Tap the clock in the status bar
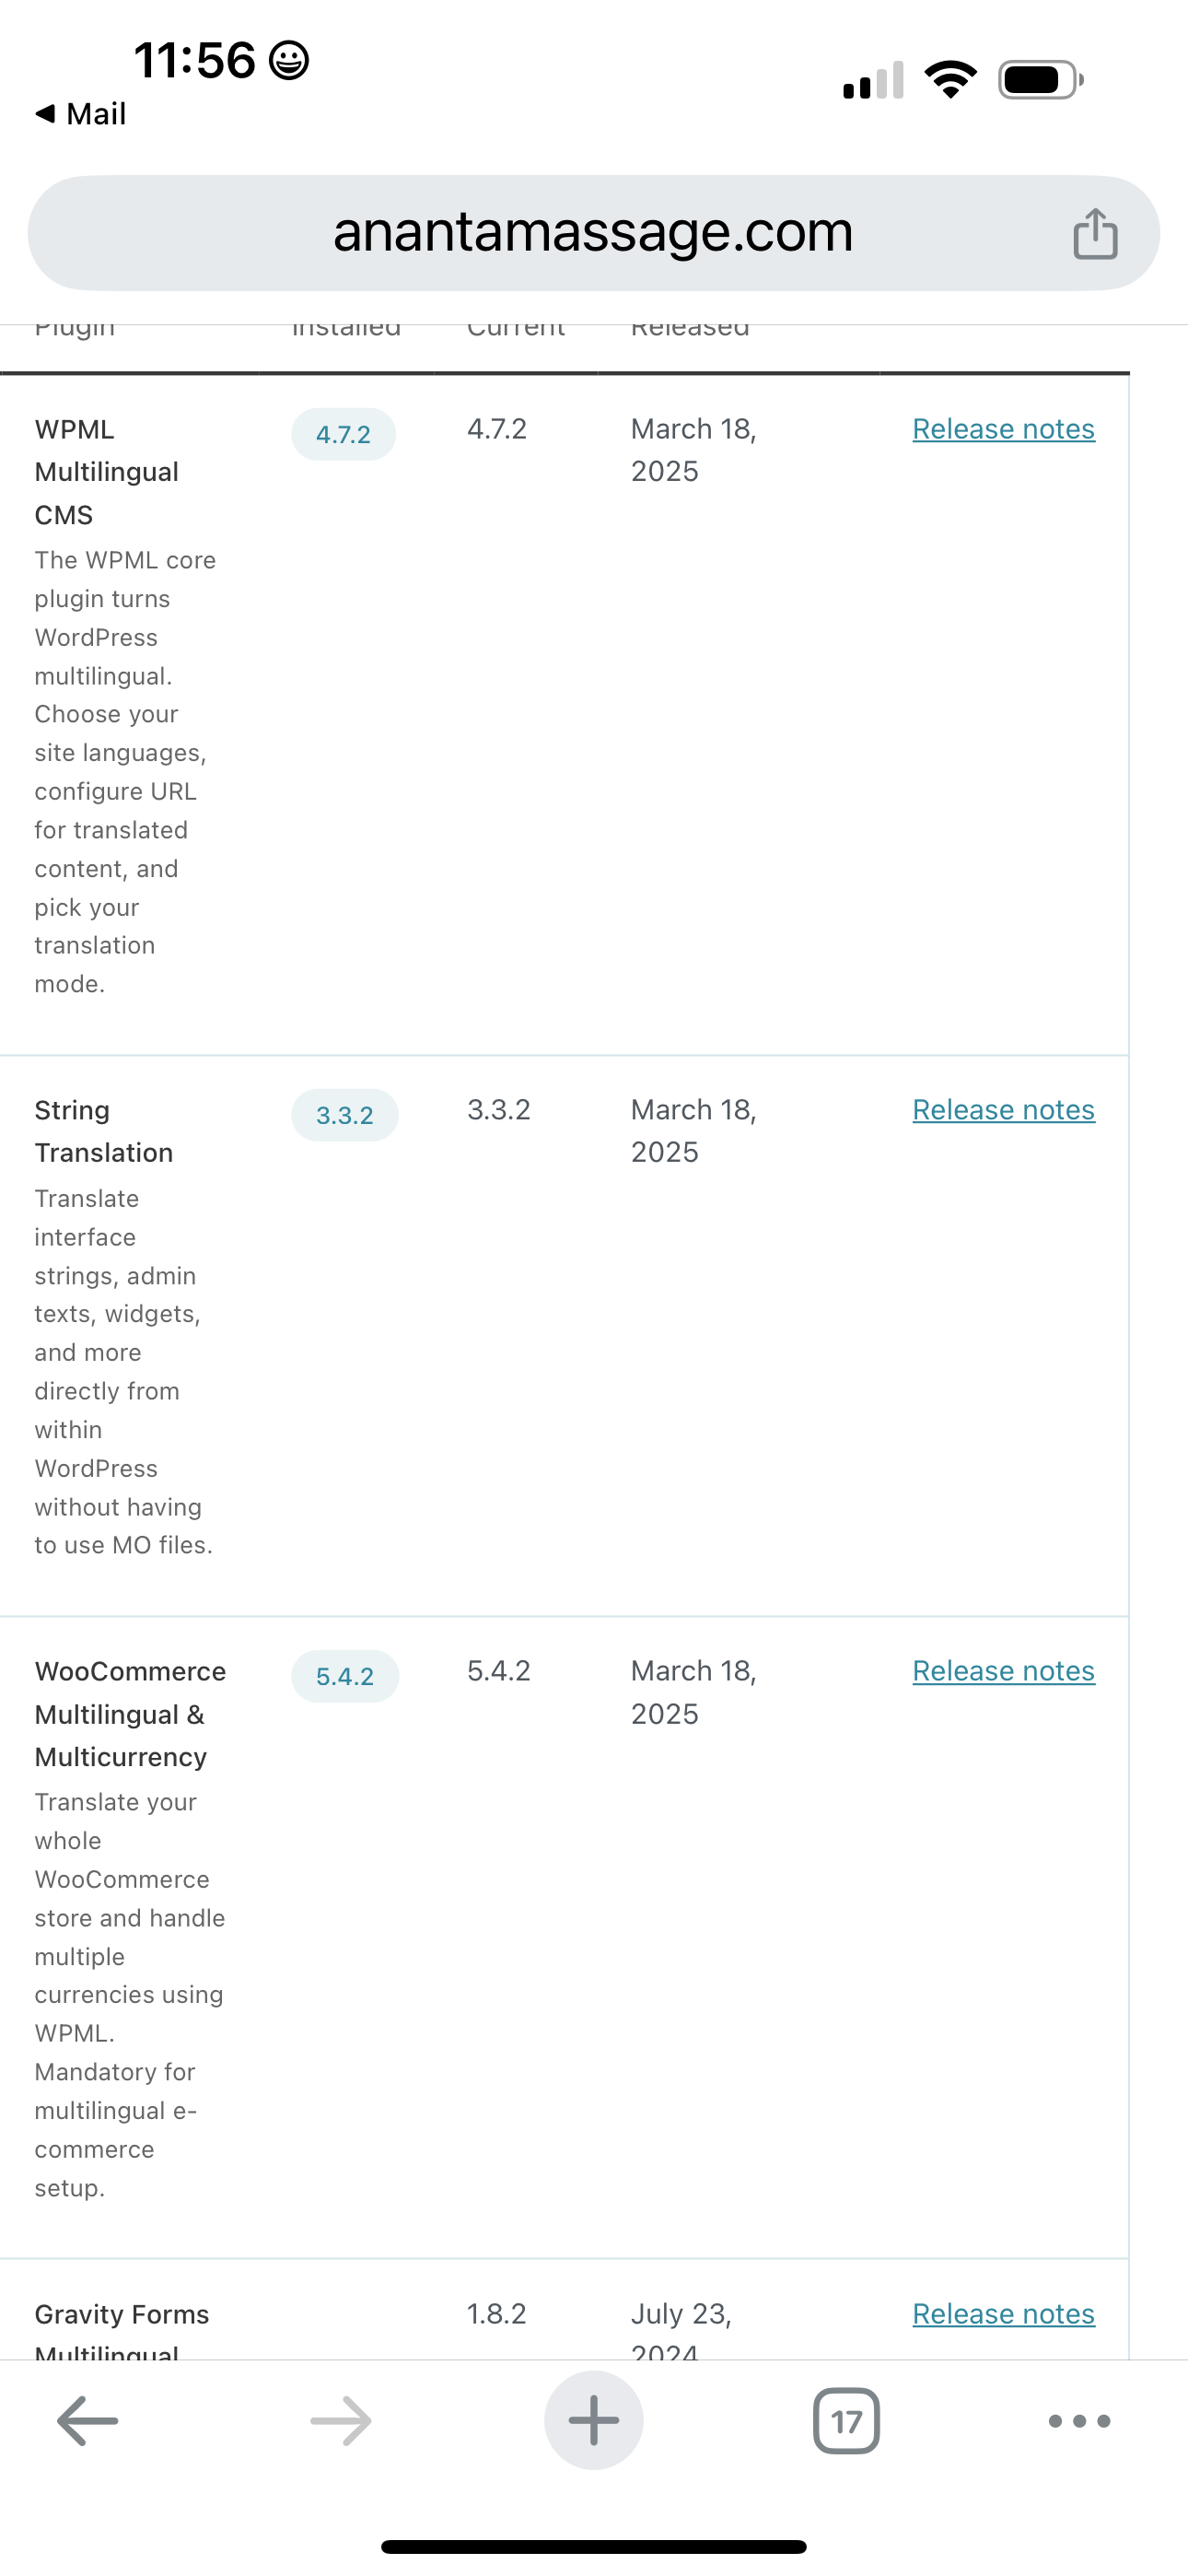The height and width of the screenshot is (2576, 1188). click(x=195, y=60)
